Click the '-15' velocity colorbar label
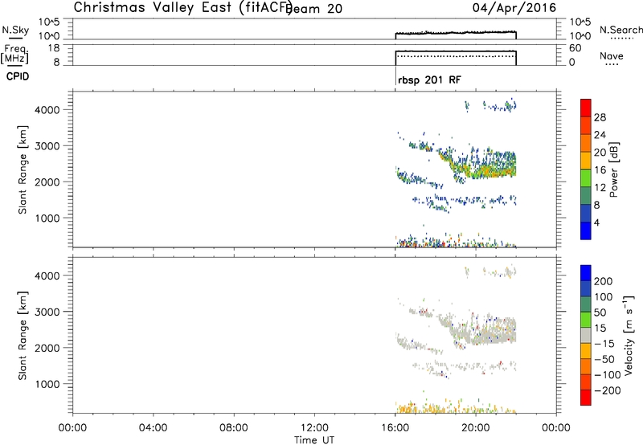Viewport: 643px width, 445px height. [604, 344]
